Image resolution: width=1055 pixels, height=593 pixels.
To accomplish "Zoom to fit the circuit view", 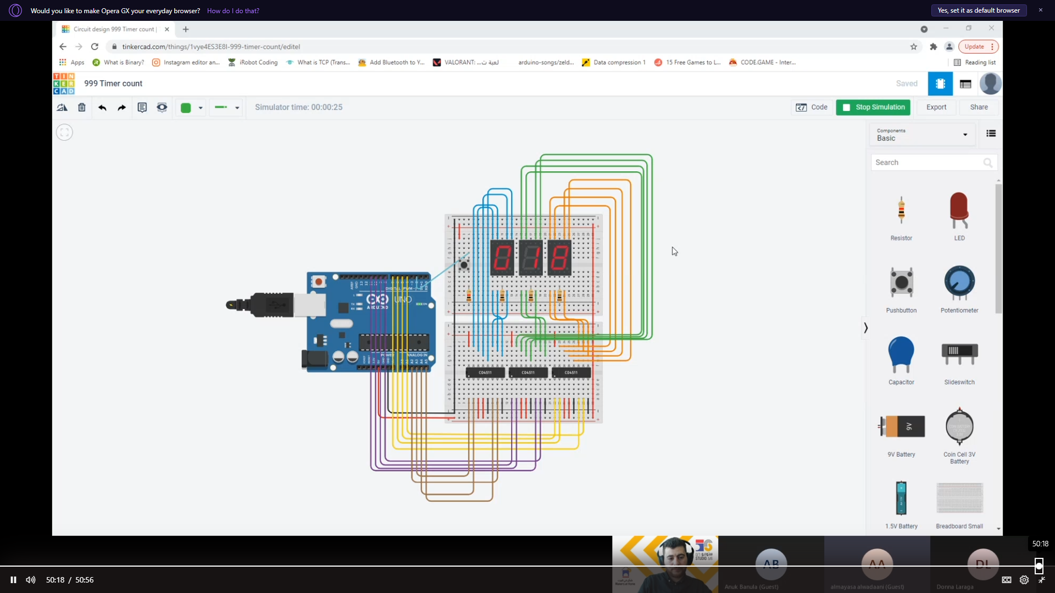I will (64, 132).
